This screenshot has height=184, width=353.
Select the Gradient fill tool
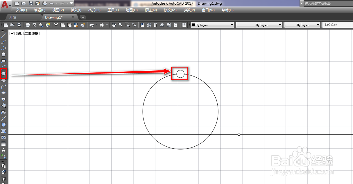pos(3,131)
